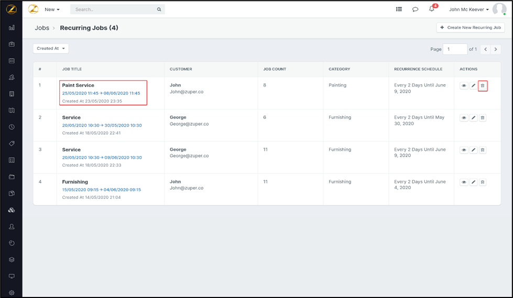
Task: Open the New dropdown menu
Action: 52,9
